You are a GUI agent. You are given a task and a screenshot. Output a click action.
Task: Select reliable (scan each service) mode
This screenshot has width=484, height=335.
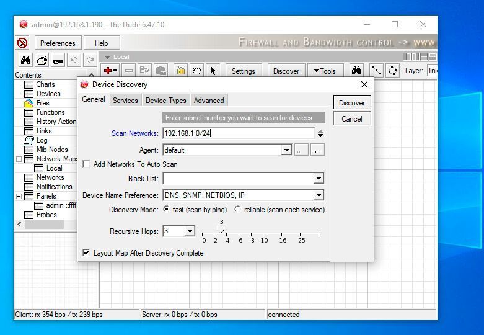238,210
